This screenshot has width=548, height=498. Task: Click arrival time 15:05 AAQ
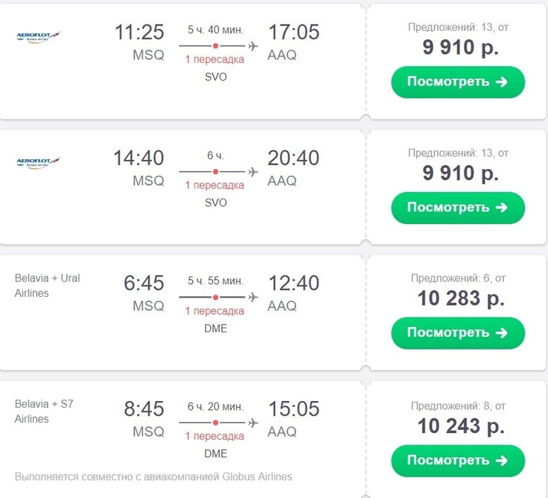coord(293,408)
